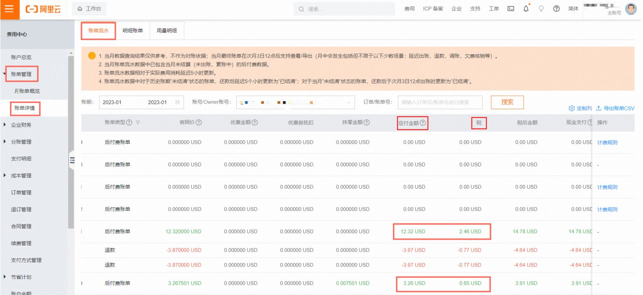Open the 费用 top menu

click(x=409, y=9)
